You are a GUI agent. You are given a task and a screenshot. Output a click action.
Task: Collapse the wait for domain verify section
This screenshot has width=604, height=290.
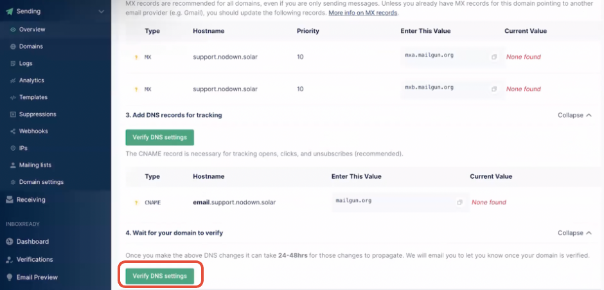(x=574, y=233)
